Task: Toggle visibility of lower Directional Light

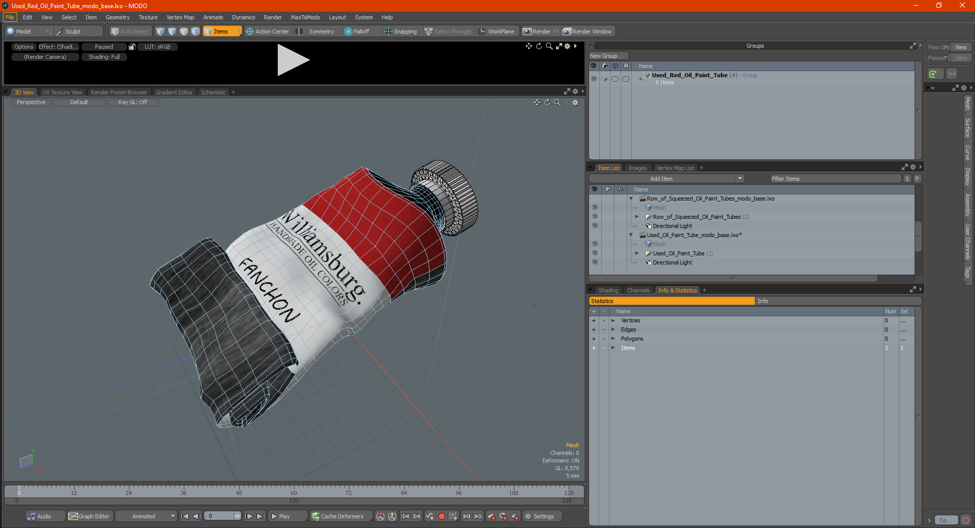Action: click(595, 262)
